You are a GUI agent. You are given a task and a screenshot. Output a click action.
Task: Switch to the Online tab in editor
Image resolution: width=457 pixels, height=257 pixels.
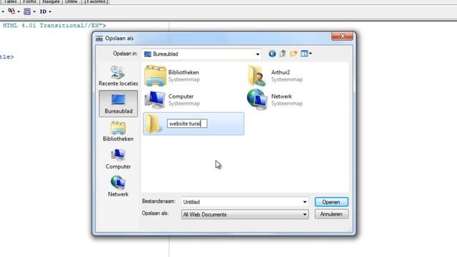point(71,1)
